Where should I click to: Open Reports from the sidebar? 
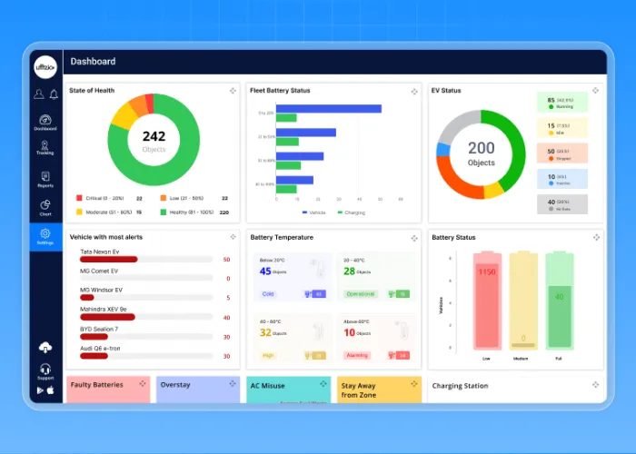coord(45,179)
